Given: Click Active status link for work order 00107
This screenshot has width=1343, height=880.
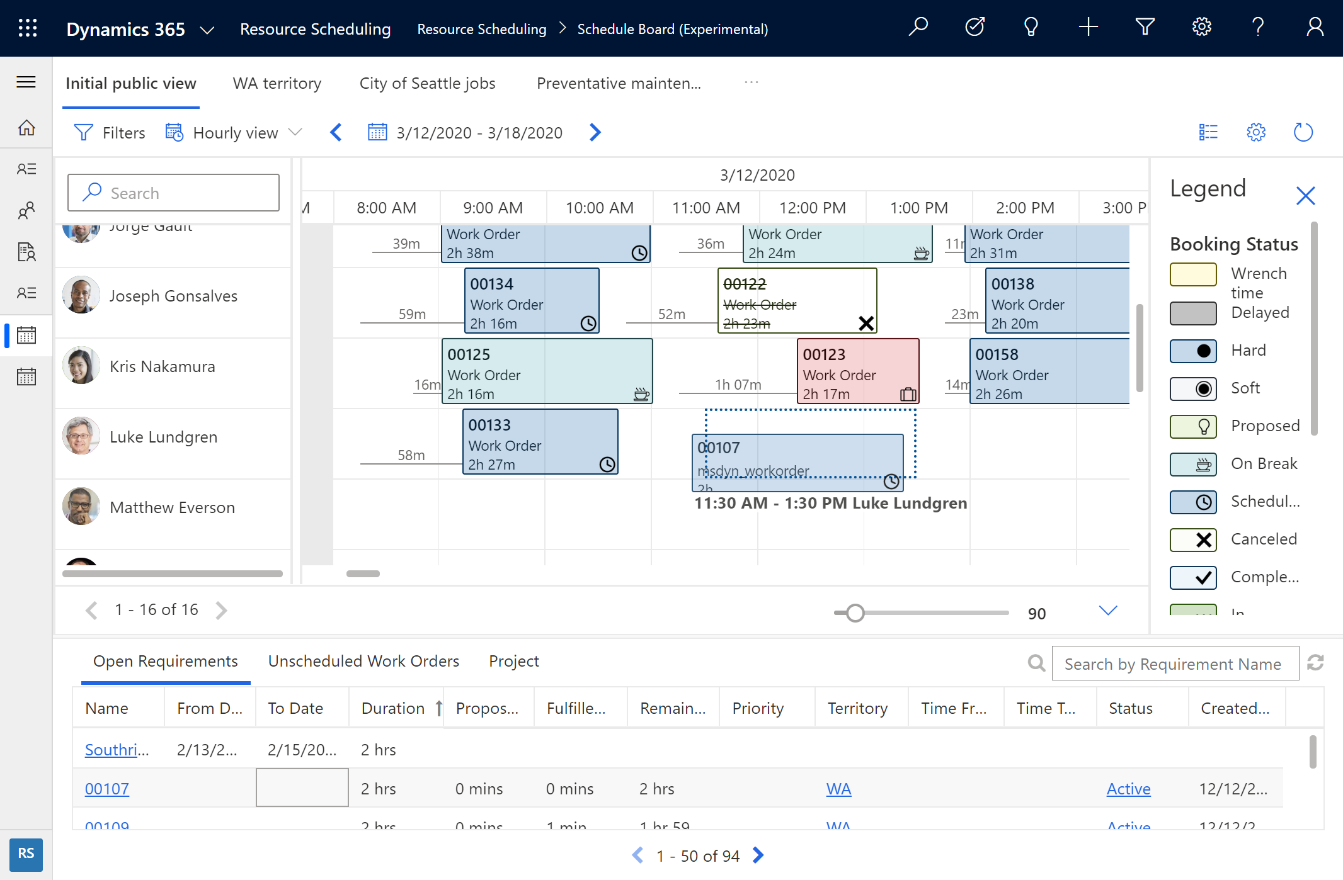Looking at the screenshot, I should click(x=1128, y=789).
